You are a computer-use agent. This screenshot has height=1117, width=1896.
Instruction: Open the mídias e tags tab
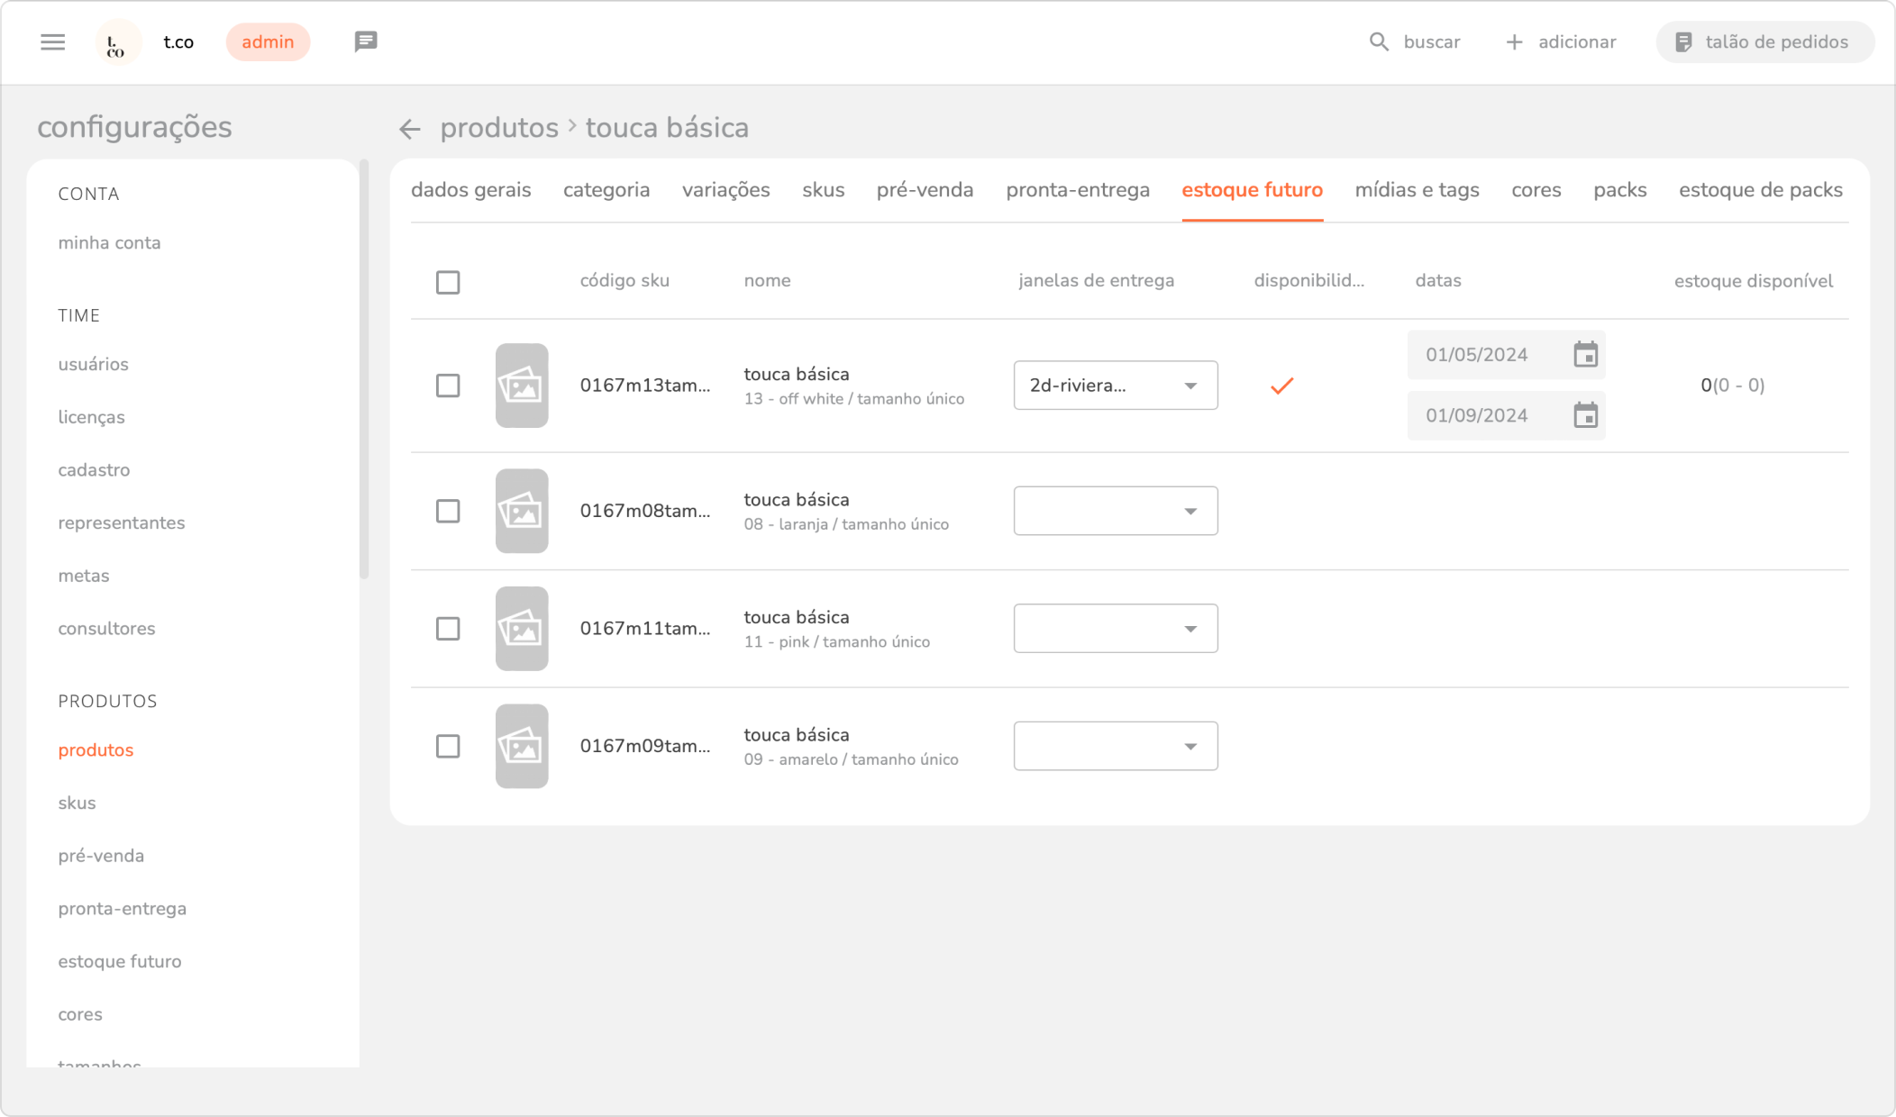pos(1417,190)
